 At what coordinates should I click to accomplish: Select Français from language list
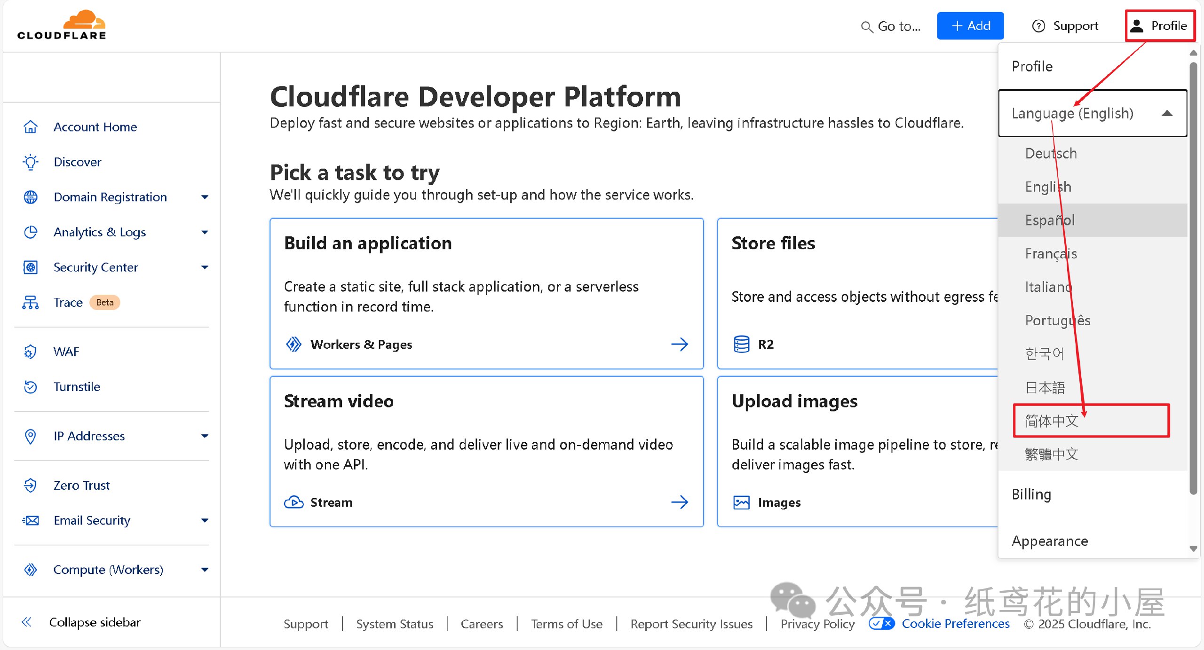[x=1093, y=254]
